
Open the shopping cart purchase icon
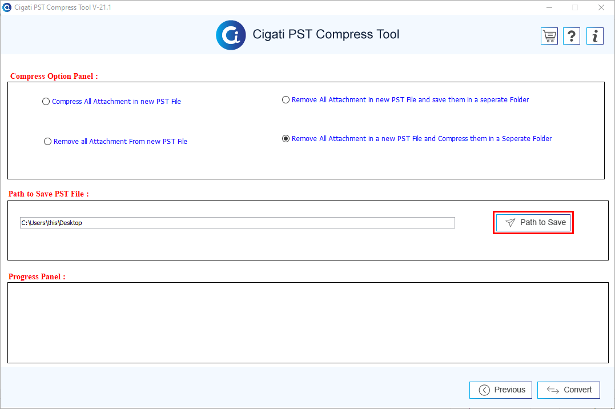(549, 36)
